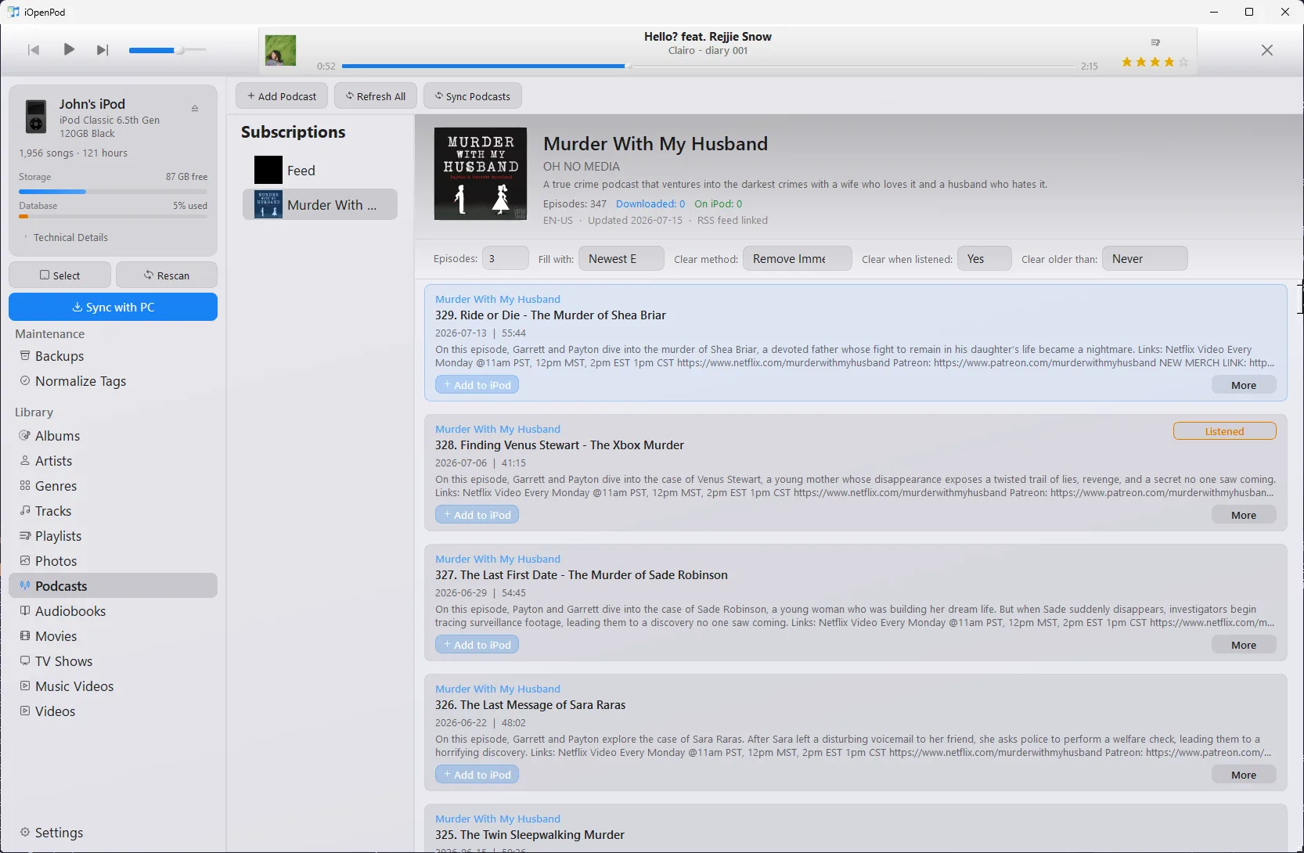Click the Playlists icon in the sidebar
The width and height of the screenshot is (1304, 853).
[x=25, y=536]
